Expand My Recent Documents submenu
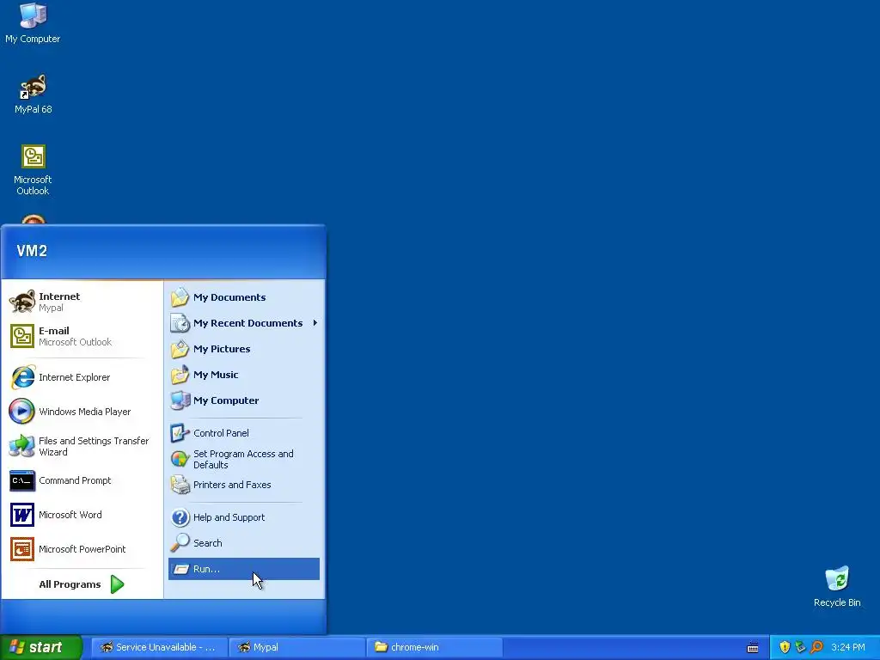Image resolution: width=880 pixels, height=660 pixels. tap(243, 323)
